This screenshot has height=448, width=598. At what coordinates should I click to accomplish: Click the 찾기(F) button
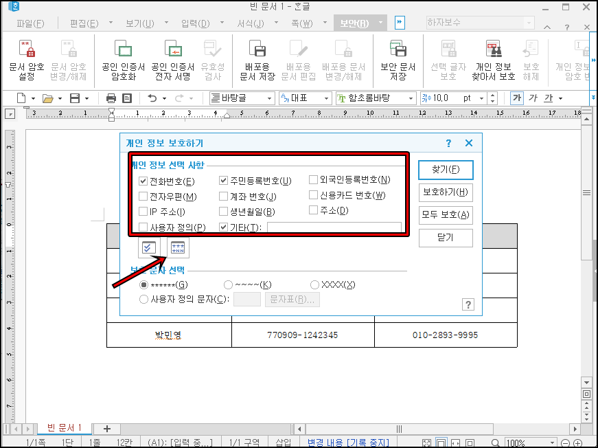pos(446,170)
